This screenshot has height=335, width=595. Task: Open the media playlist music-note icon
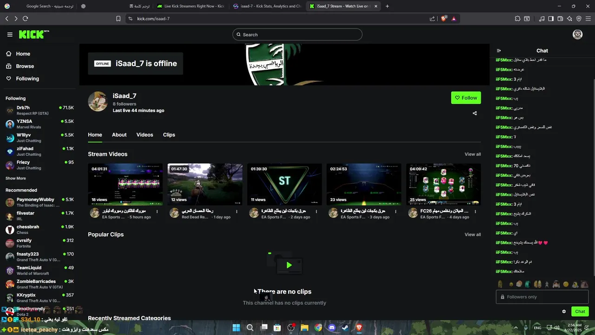tap(542, 19)
